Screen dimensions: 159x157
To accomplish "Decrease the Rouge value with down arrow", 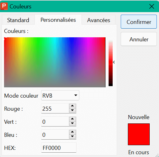I will (72, 110).
